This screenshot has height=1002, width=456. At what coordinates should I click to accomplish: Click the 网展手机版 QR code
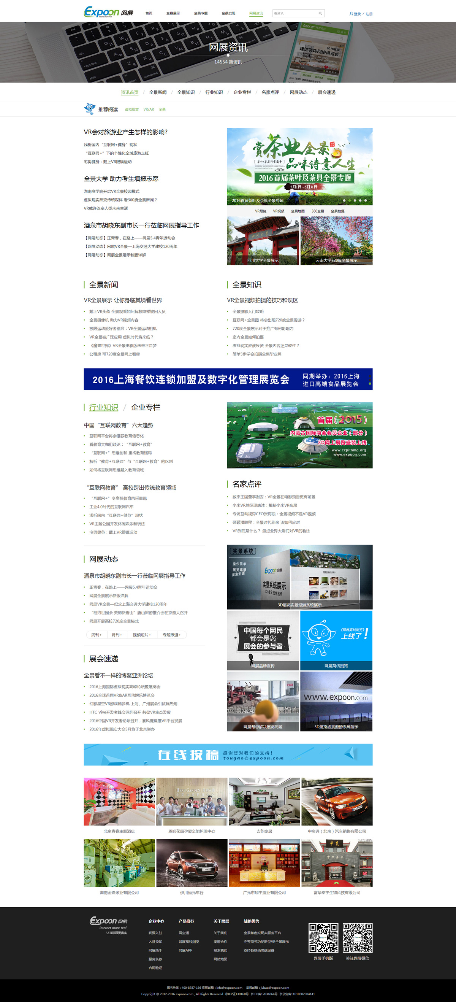coord(323,937)
